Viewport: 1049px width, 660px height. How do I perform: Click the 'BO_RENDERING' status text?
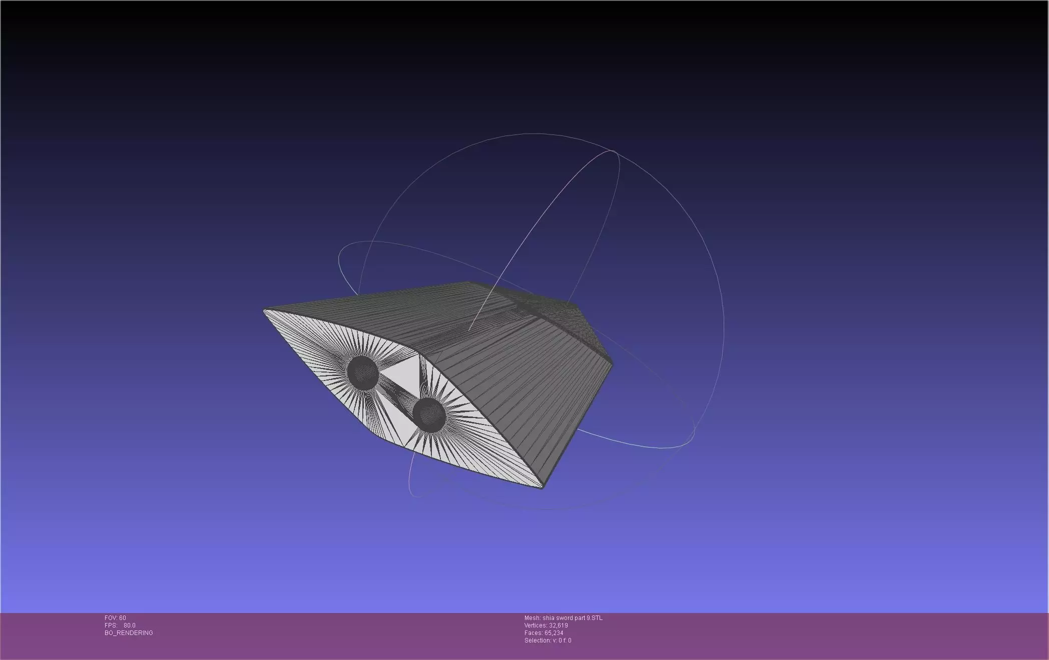[x=129, y=633]
